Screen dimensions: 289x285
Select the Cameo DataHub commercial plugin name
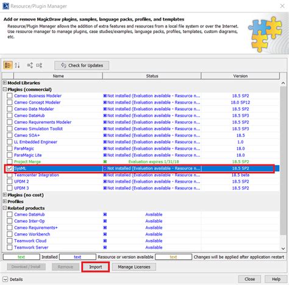coord(29,116)
